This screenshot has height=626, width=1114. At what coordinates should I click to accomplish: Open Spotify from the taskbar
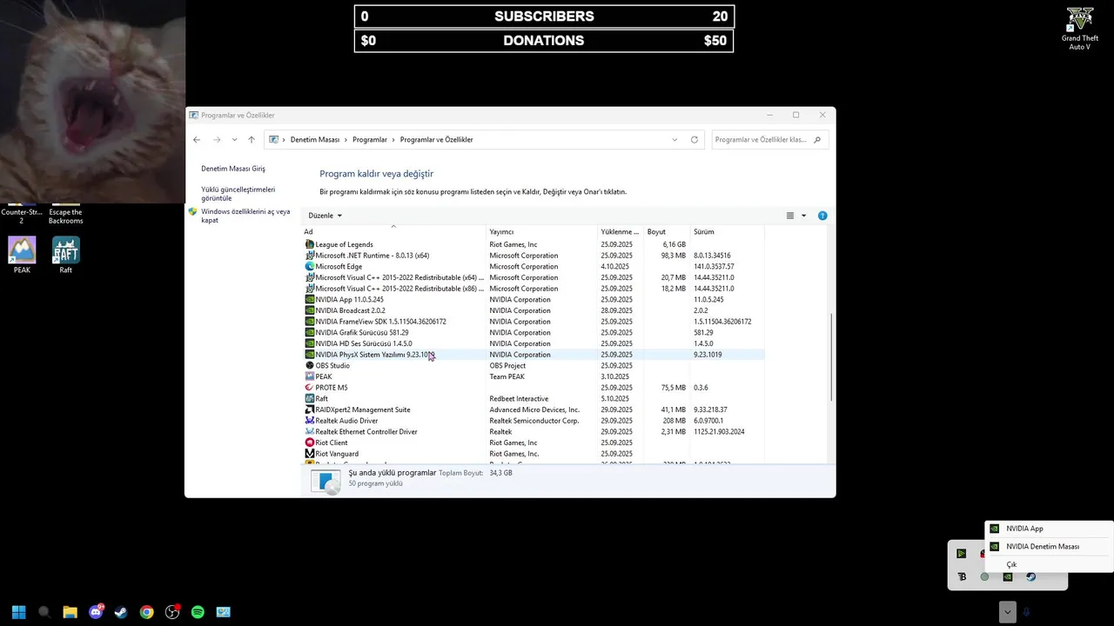pyautogui.click(x=198, y=612)
